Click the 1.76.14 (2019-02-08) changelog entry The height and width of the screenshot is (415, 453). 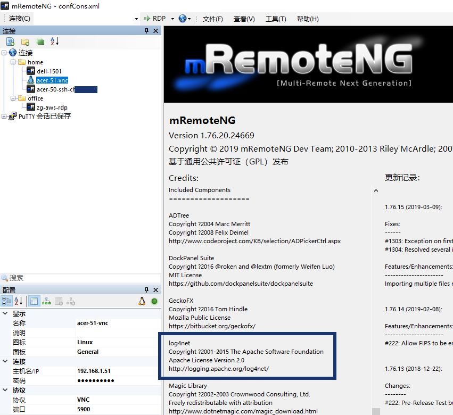click(x=414, y=309)
